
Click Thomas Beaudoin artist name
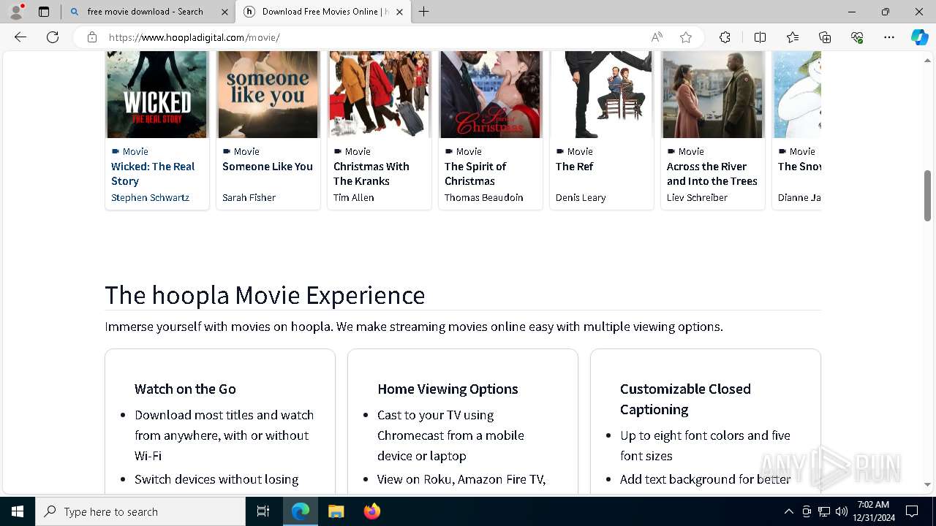pos(484,197)
